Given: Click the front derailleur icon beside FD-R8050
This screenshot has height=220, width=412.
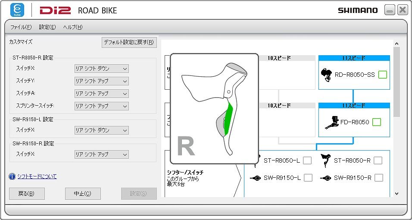Looking at the screenshot, I should (332, 123).
